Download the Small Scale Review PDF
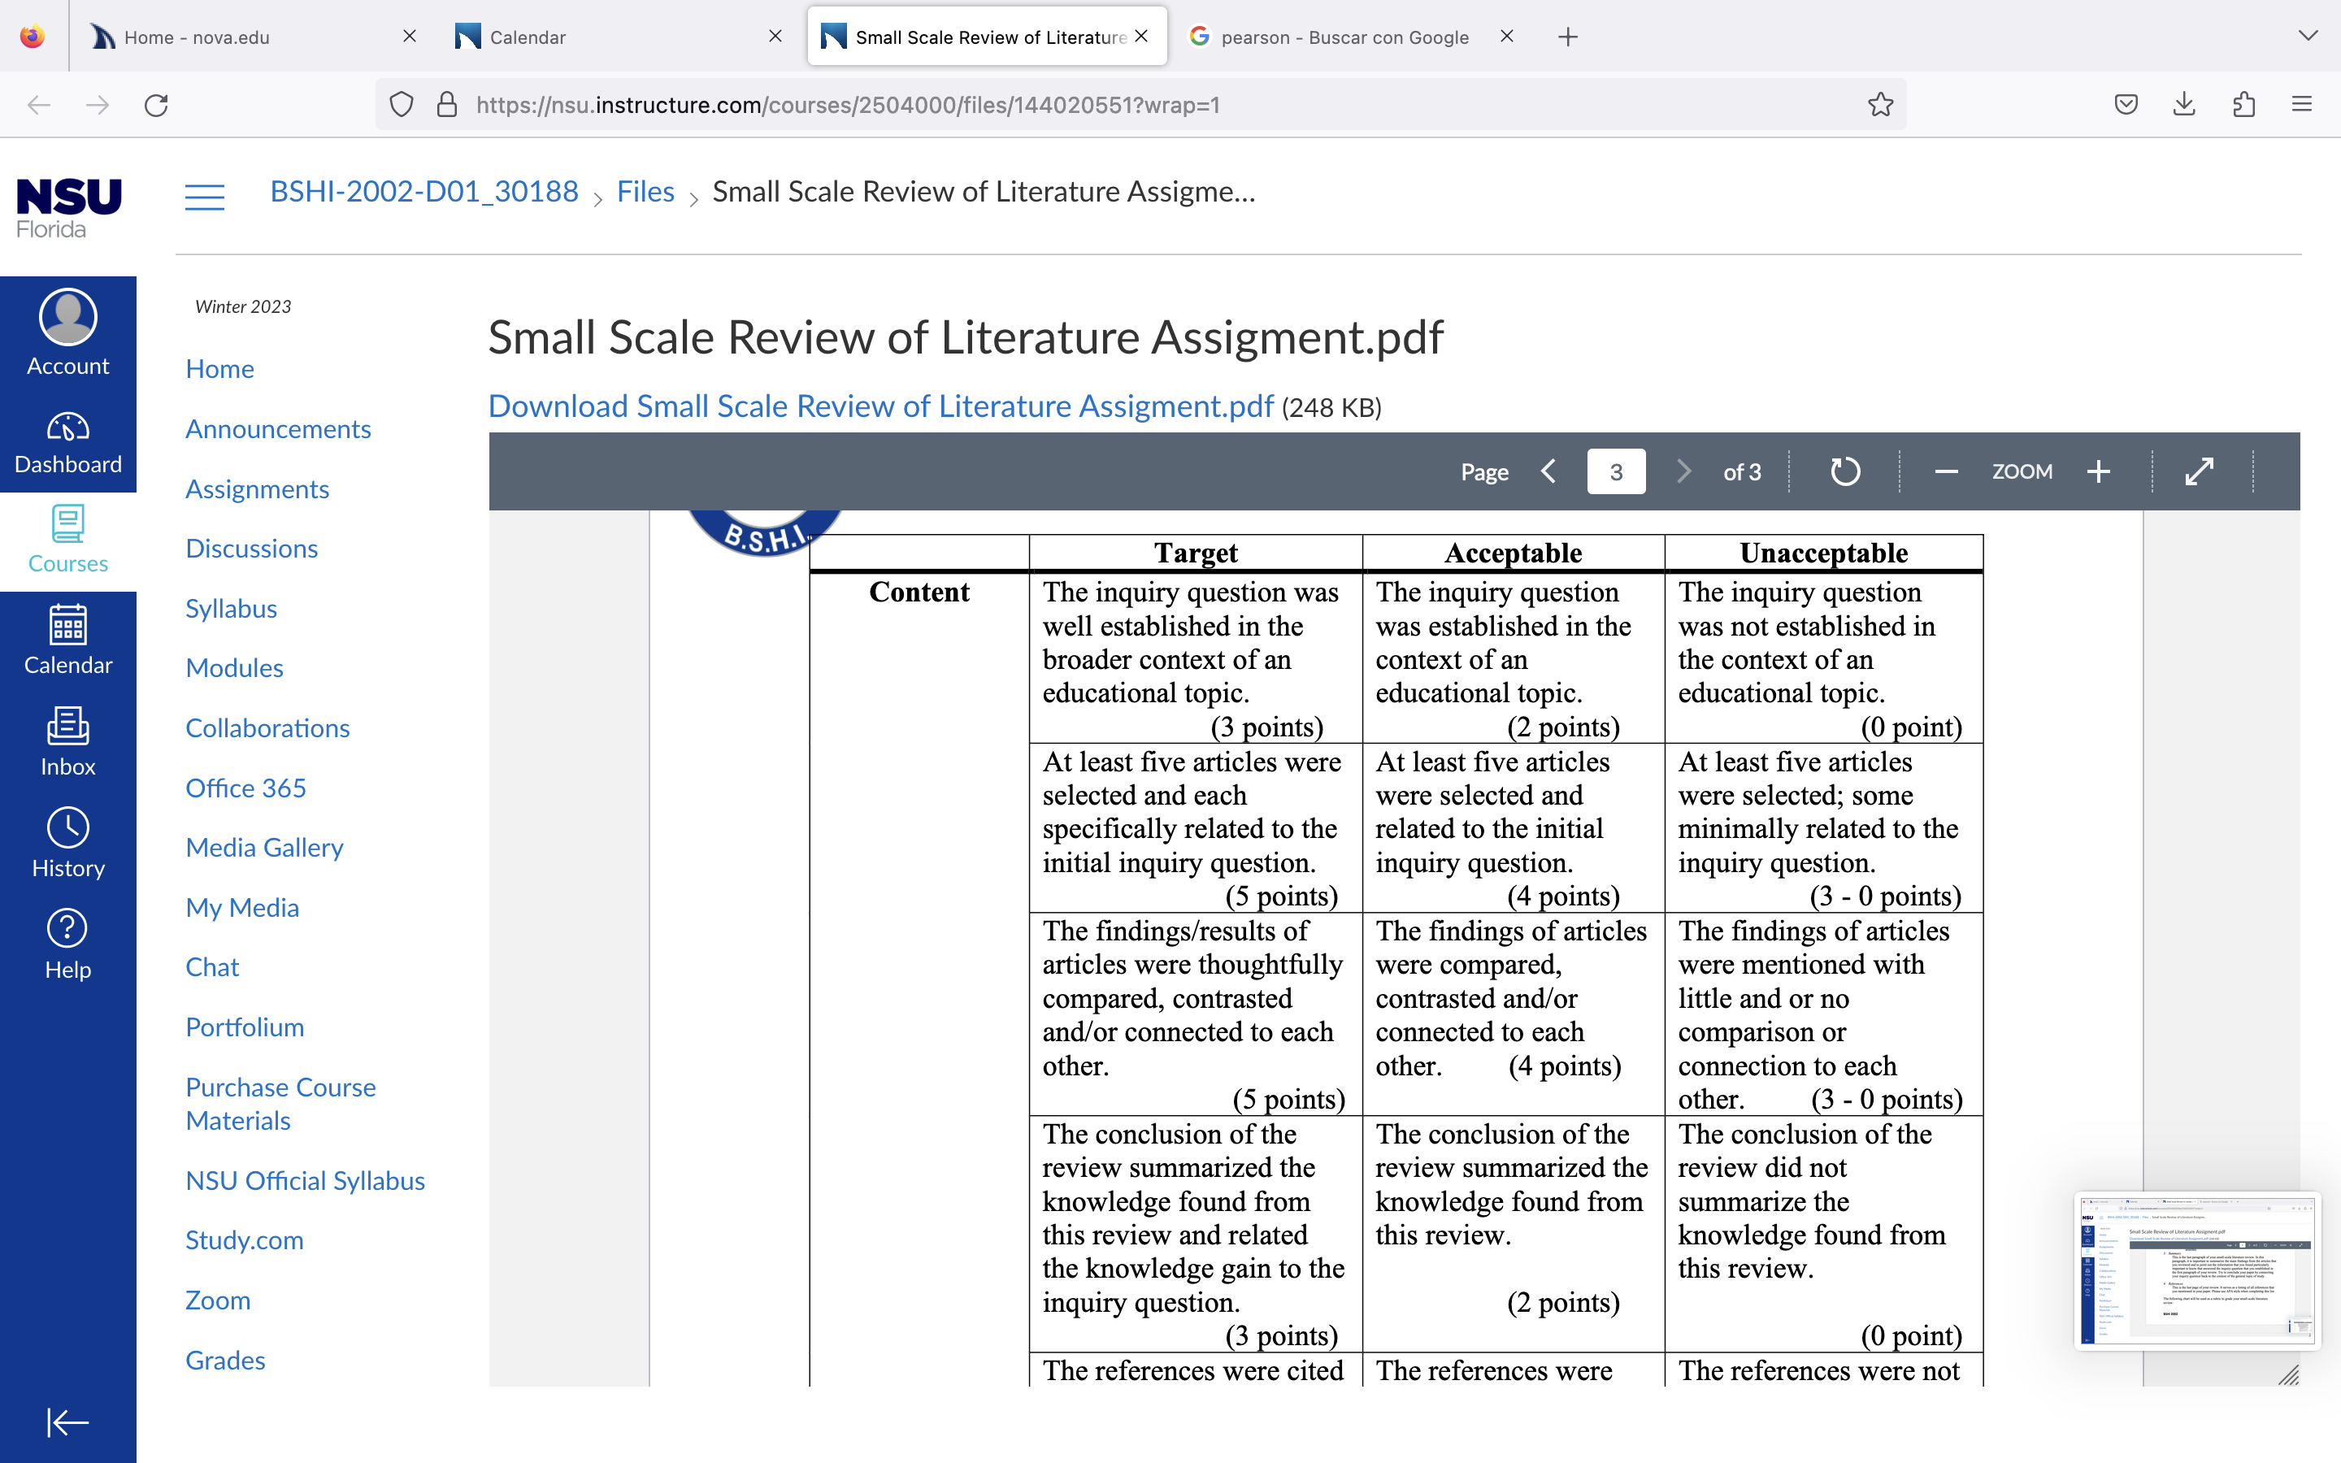 pos(880,406)
